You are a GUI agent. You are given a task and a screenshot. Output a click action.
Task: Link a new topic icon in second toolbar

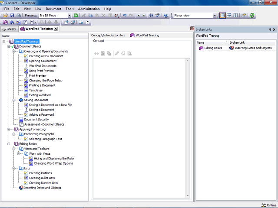coord(18,22)
